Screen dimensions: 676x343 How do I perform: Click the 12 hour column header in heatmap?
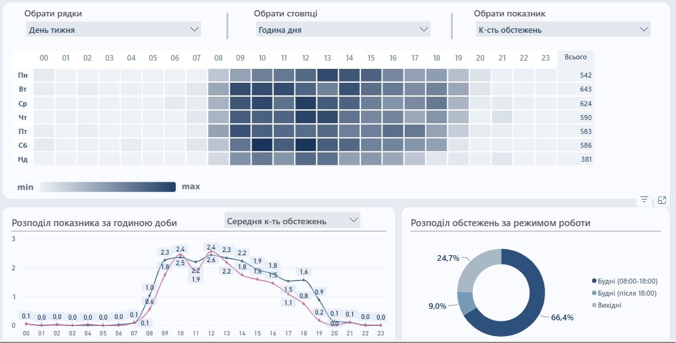tap(305, 57)
